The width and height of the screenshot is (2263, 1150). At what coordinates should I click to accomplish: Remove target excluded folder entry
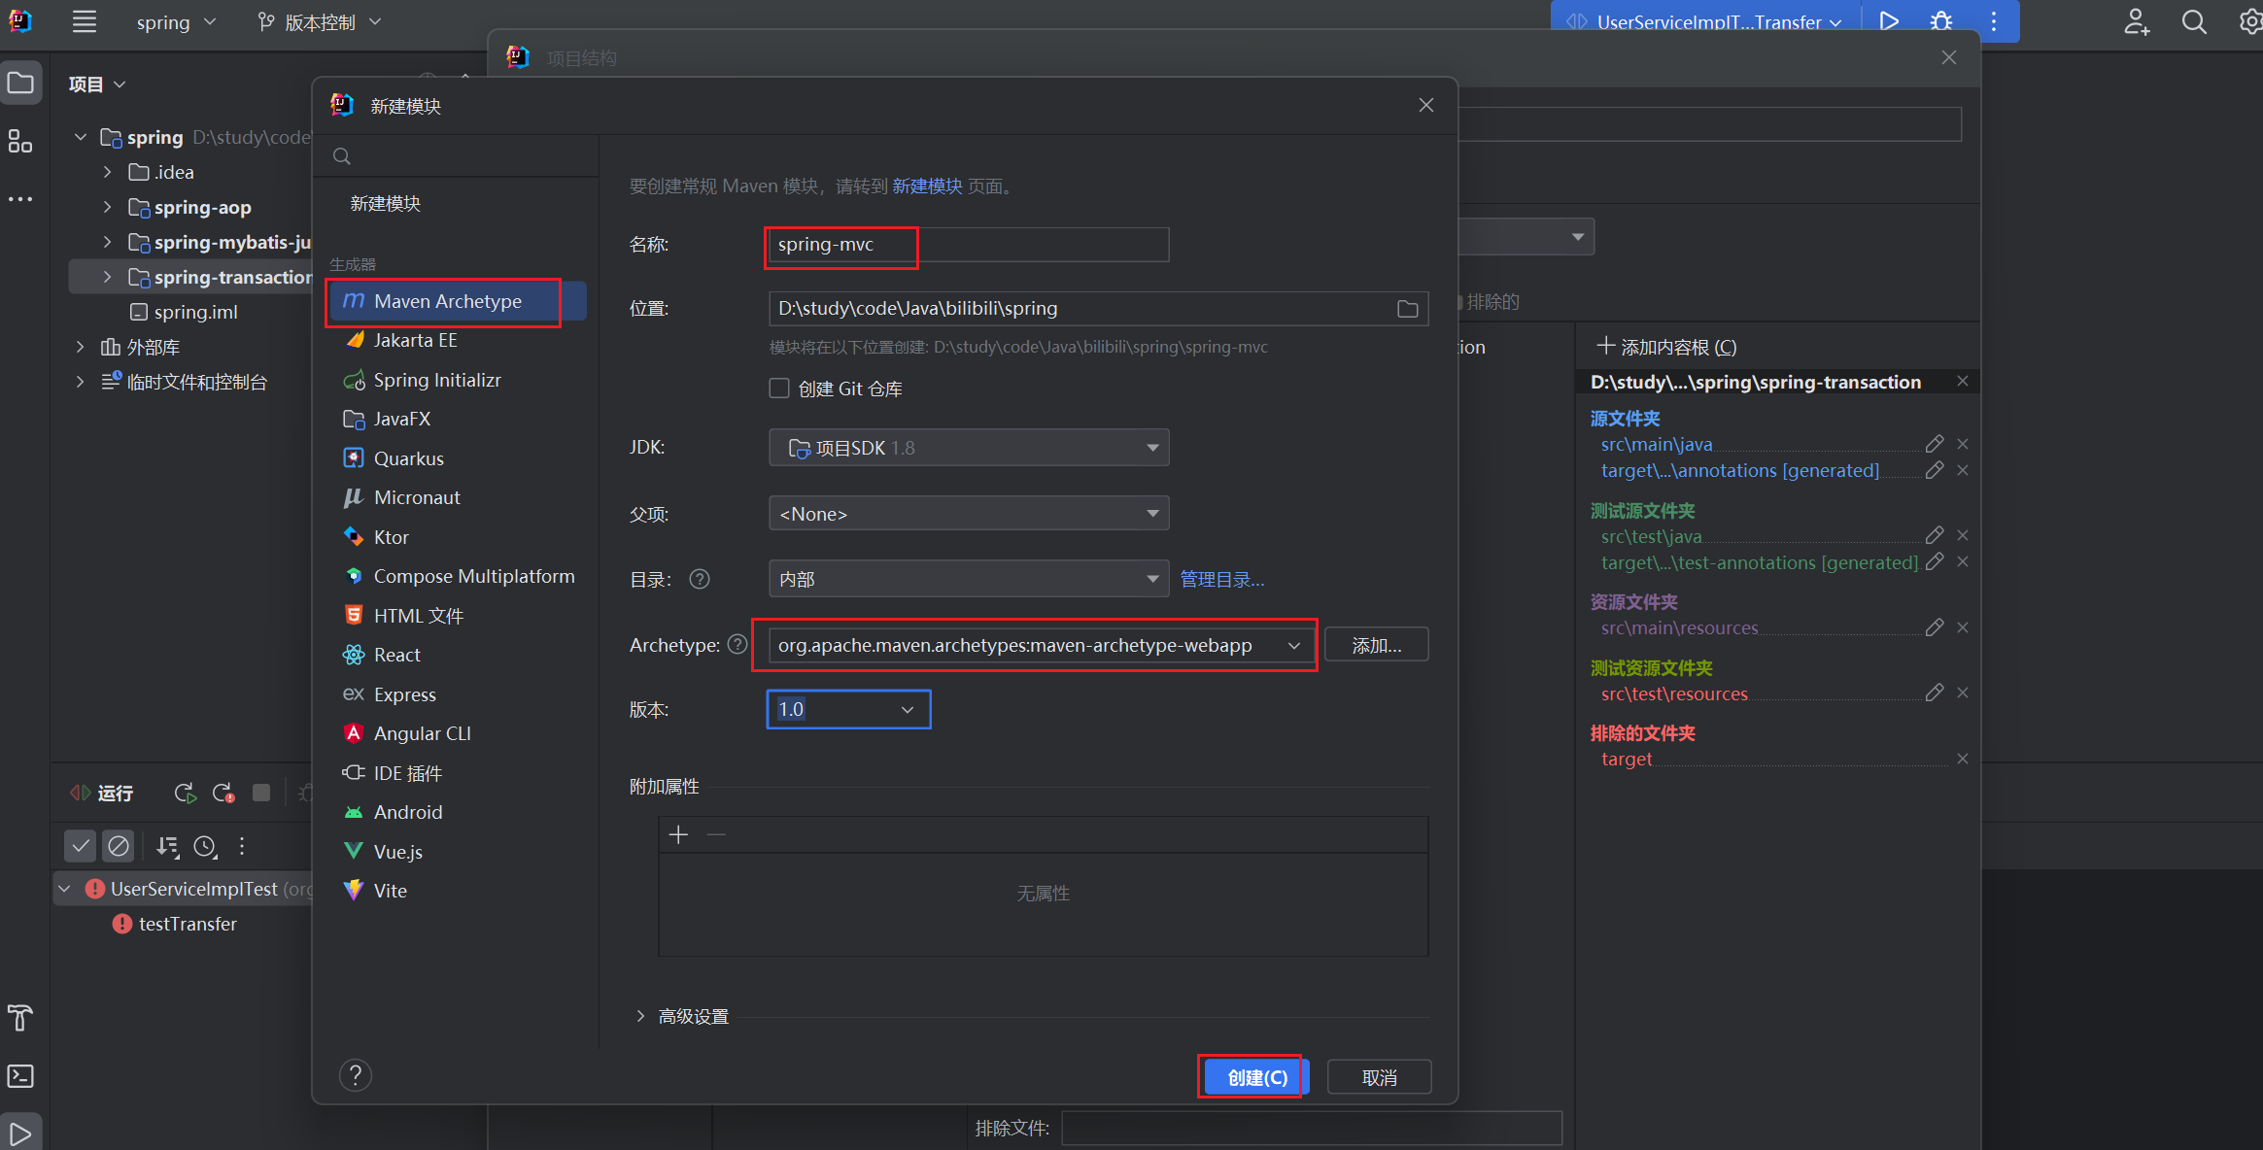[x=1963, y=759]
